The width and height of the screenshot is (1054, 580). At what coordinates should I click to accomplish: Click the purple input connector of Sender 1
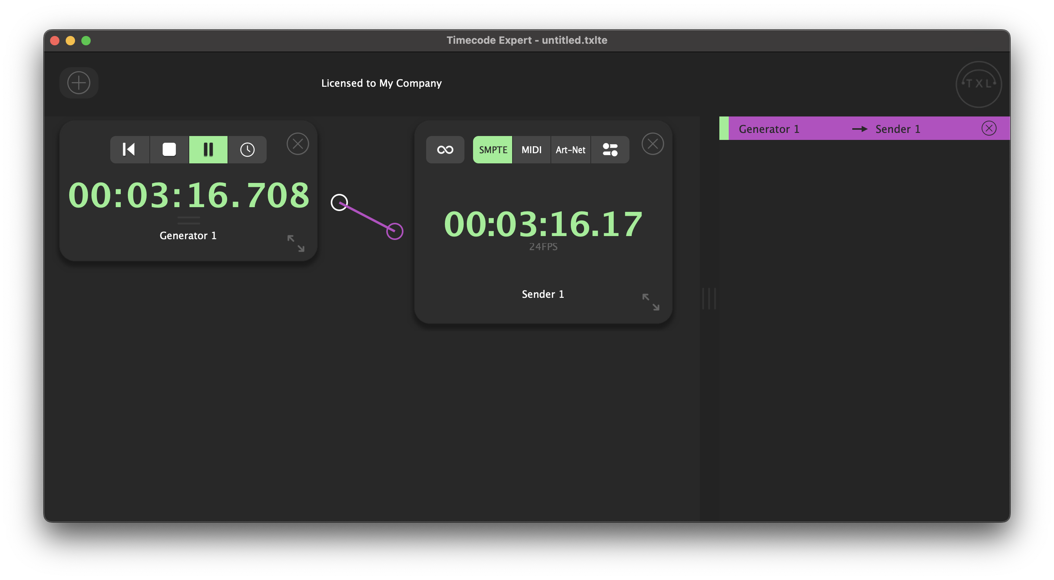pyautogui.click(x=395, y=231)
